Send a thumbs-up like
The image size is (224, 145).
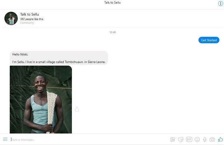(x=220, y=139)
